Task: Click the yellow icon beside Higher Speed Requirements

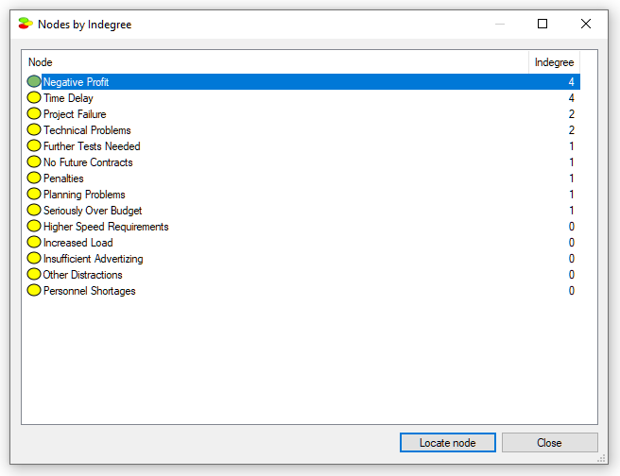Action: coord(34,226)
